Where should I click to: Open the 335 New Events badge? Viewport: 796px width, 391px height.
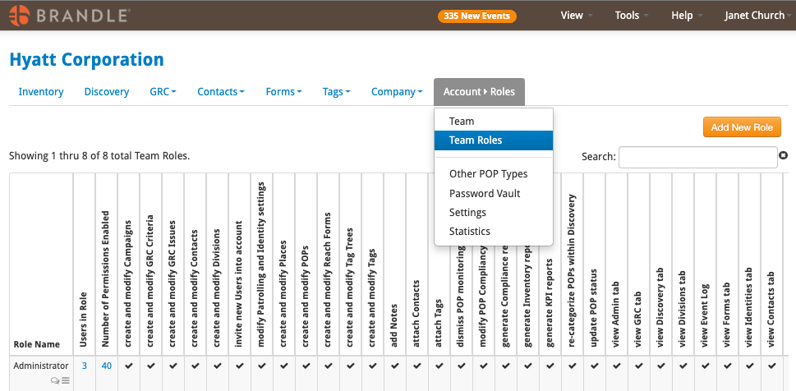click(476, 16)
